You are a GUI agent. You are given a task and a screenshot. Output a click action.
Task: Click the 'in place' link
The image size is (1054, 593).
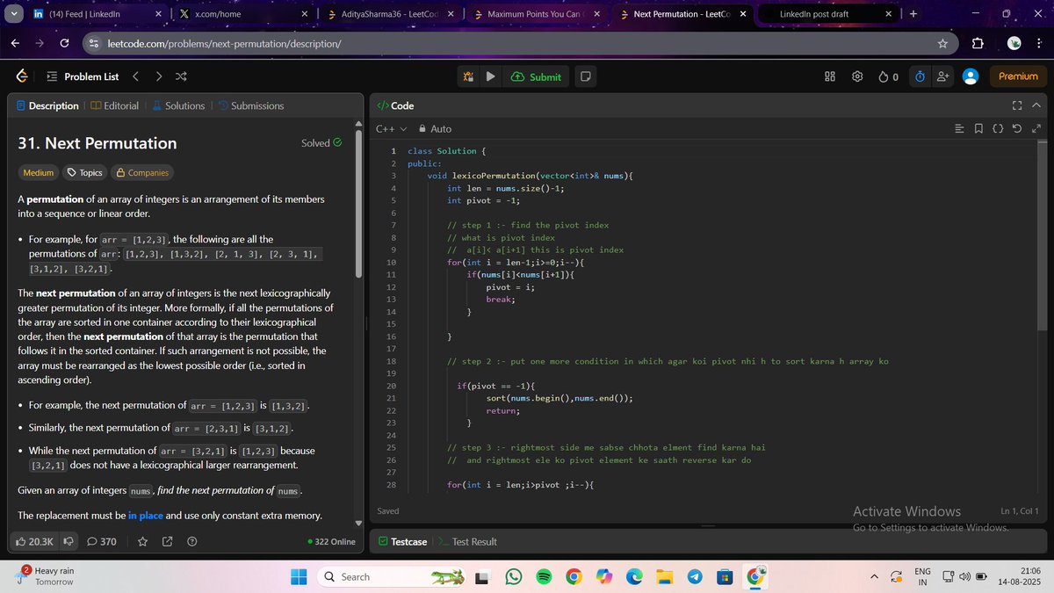coord(146,515)
